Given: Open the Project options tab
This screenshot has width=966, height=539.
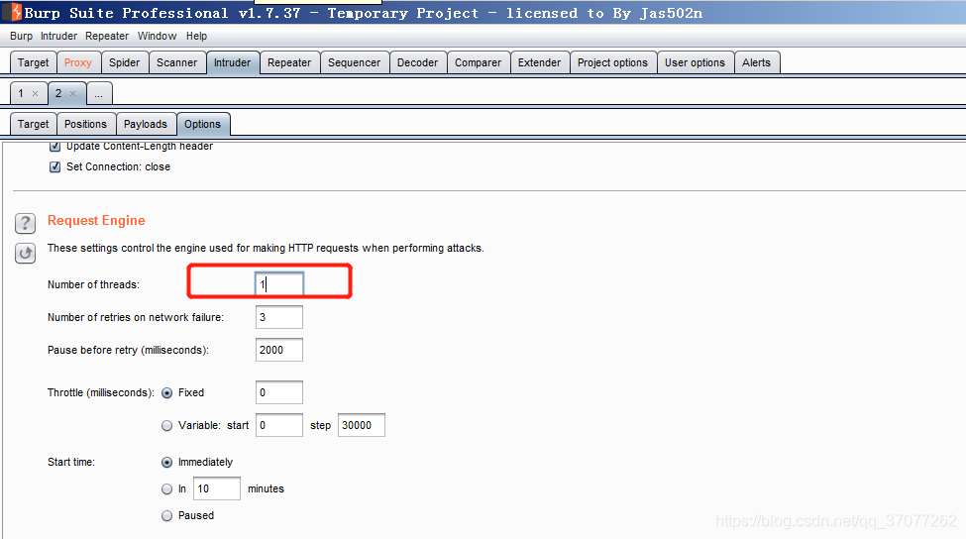Looking at the screenshot, I should click(x=613, y=62).
